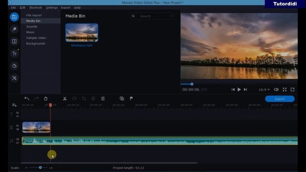Open the File menu
Image resolution: width=306 pixels, height=172 pixels.
pyautogui.click(x=13, y=8)
